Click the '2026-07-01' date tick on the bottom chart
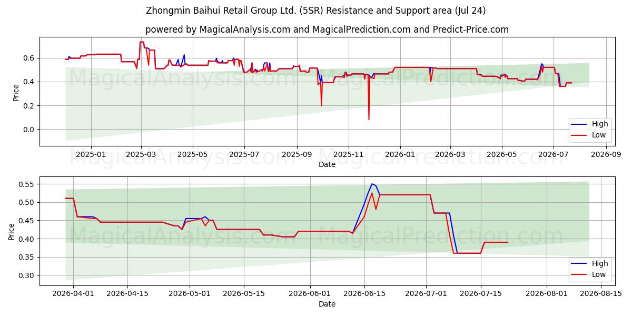This screenshot has width=632, height=316. [427, 294]
